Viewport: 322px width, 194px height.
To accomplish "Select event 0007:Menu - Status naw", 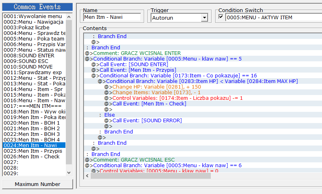I will (34, 50).
